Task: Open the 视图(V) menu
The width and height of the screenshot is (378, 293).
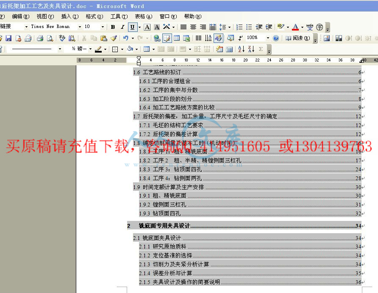Action: [x=45, y=17]
